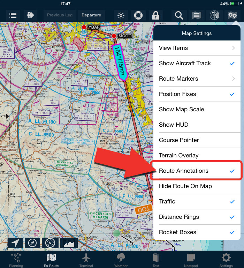244x268 pixels.
Task: Go to the Weather tab
Action: click(x=121, y=260)
